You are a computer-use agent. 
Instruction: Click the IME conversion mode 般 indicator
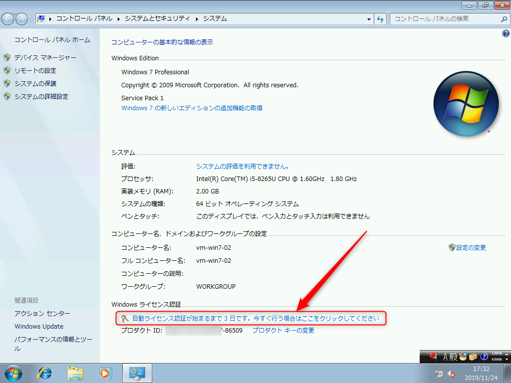pyautogui.click(x=453, y=357)
